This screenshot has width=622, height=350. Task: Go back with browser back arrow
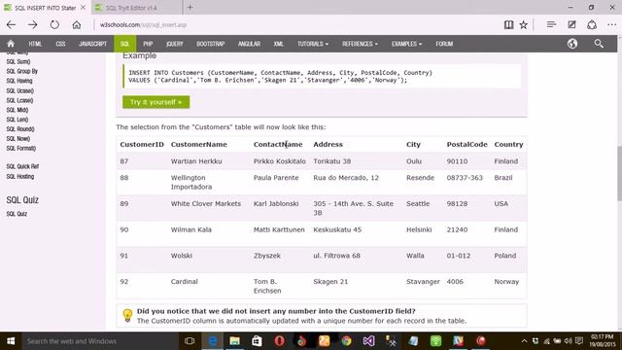pyautogui.click(x=11, y=24)
